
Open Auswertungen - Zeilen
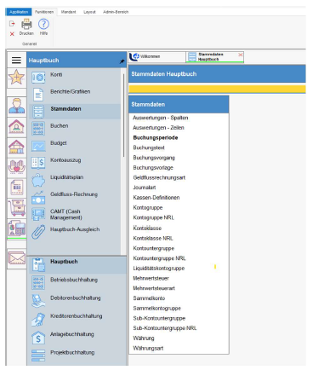158,128
